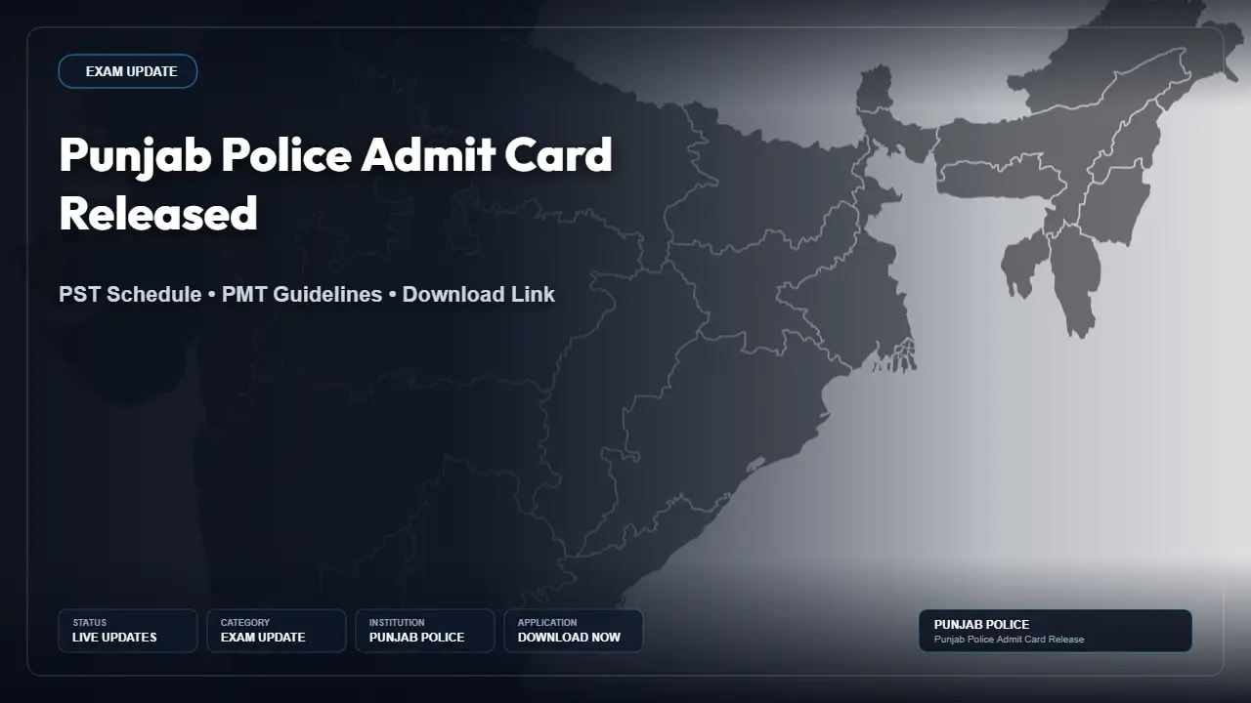Select the subtitle PST Schedule PMT Guidelines line
The height and width of the screenshot is (703, 1251).
(x=307, y=294)
